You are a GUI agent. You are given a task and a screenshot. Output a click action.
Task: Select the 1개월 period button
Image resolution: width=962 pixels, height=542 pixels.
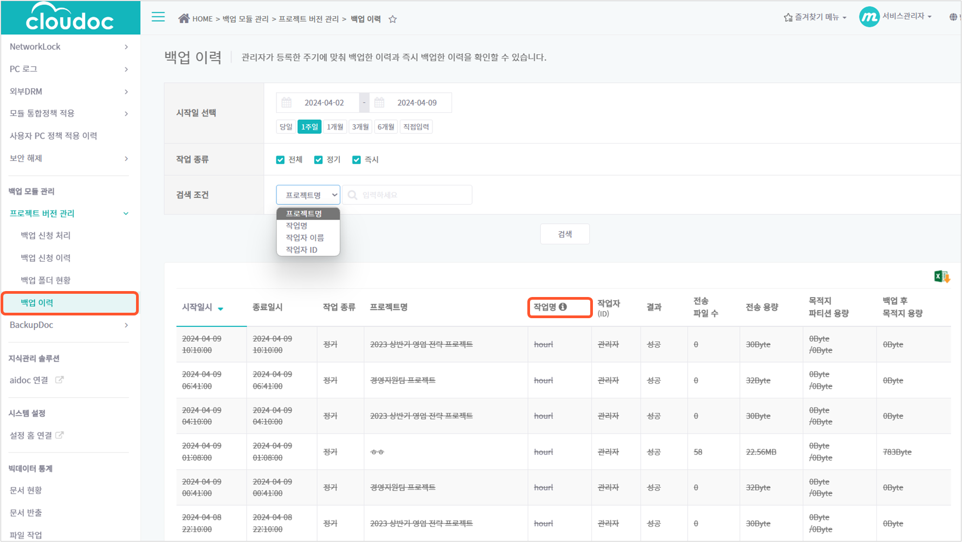click(x=335, y=127)
